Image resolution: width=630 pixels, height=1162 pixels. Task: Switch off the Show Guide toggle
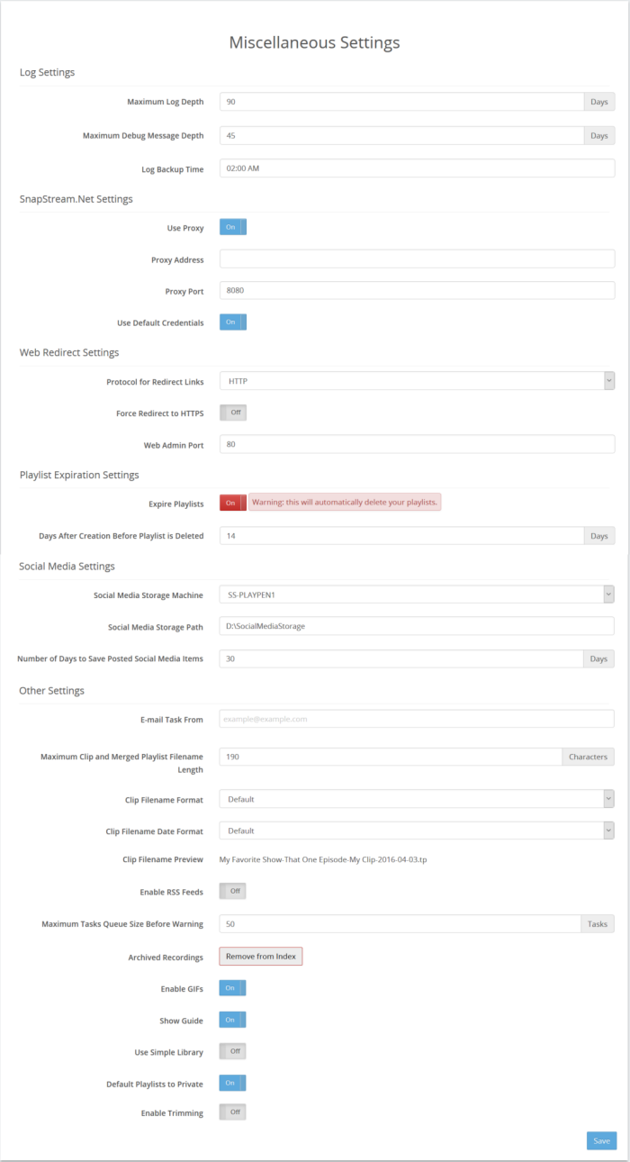[x=232, y=1020]
